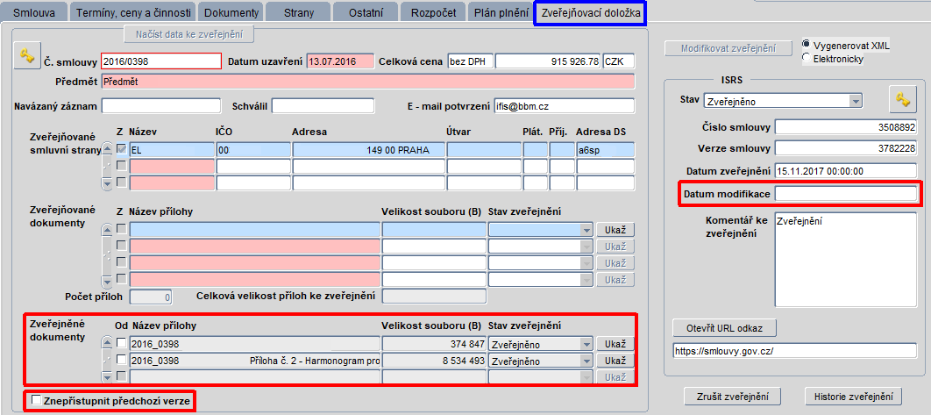Image resolution: width=931 pixels, height=415 pixels.
Task: Click Ukaž for the 374 847 byte document
Action: pyautogui.click(x=615, y=344)
